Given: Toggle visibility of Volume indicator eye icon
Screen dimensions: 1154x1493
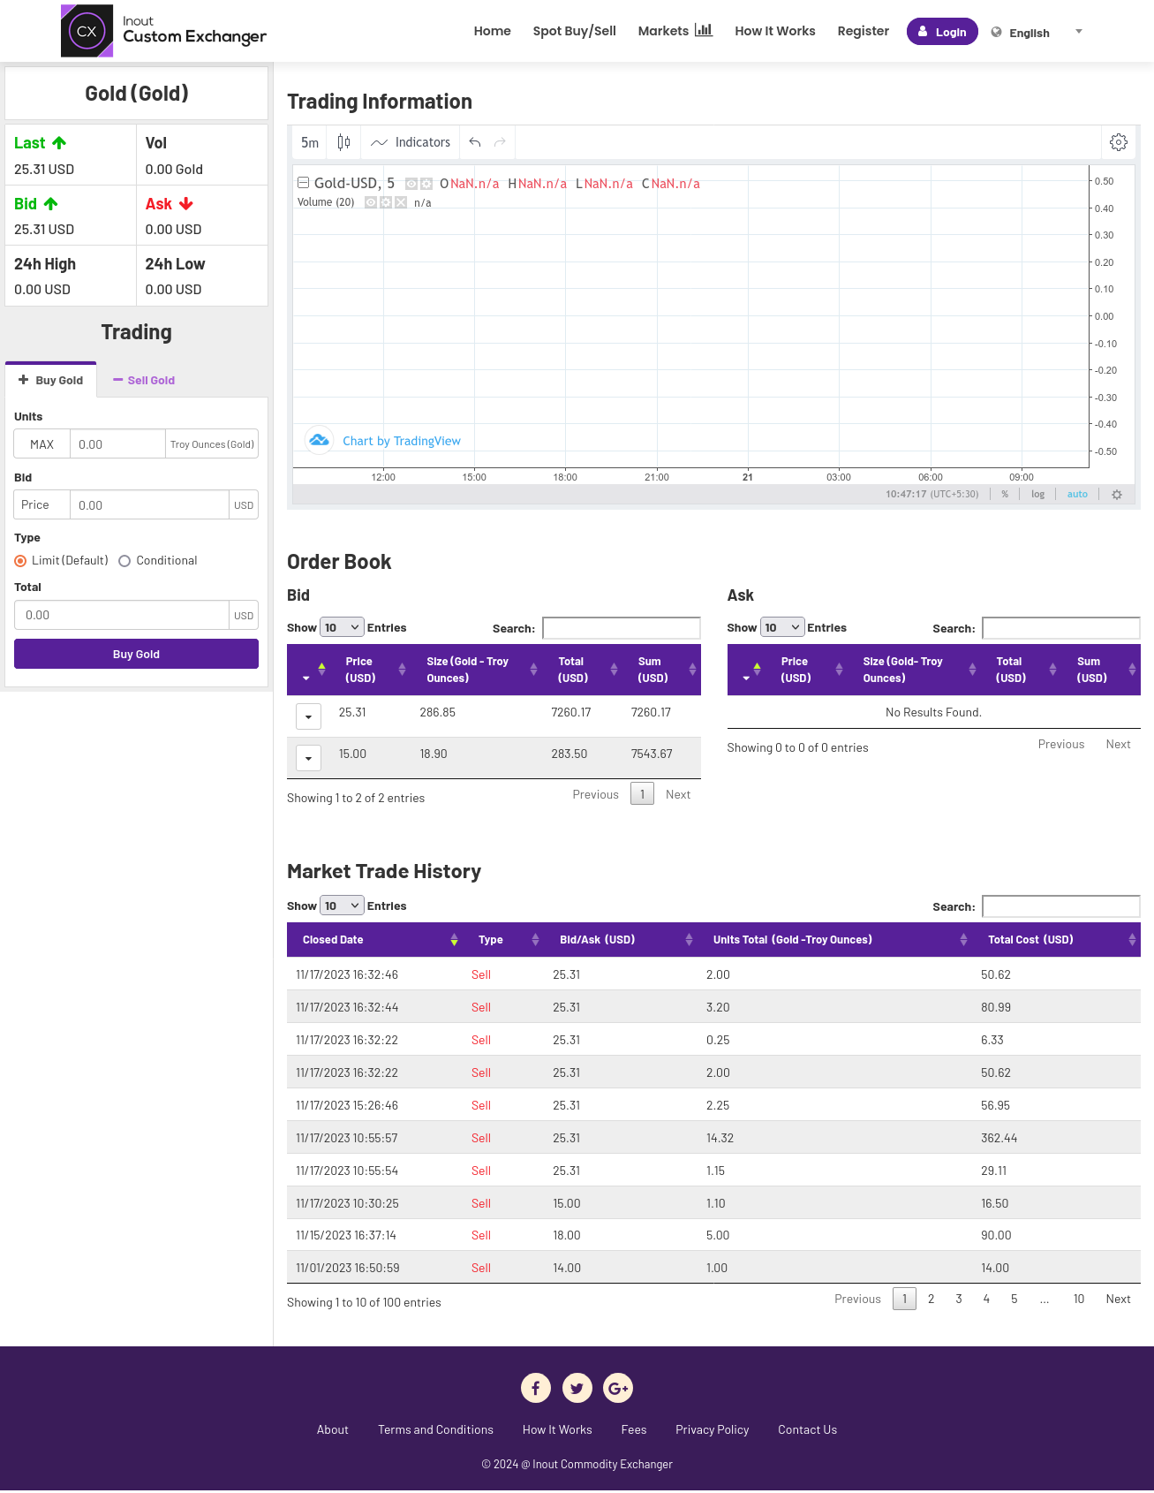Looking at the screenshot, I should point(371,202).
